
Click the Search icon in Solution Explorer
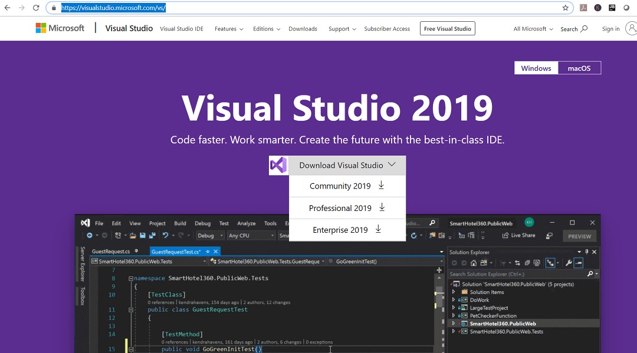point(590,273)
